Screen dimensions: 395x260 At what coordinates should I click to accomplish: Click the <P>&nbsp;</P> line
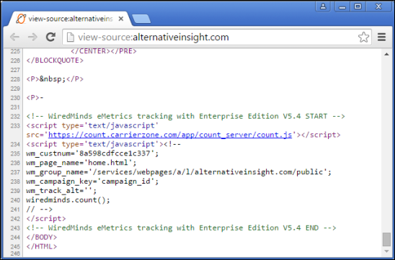[x=55, y=79]
